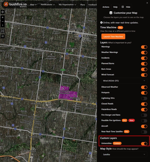Click the Pro badge on Near Real-Time Satellite
This screenshot has width=150, height=162.
click(126, 132)
